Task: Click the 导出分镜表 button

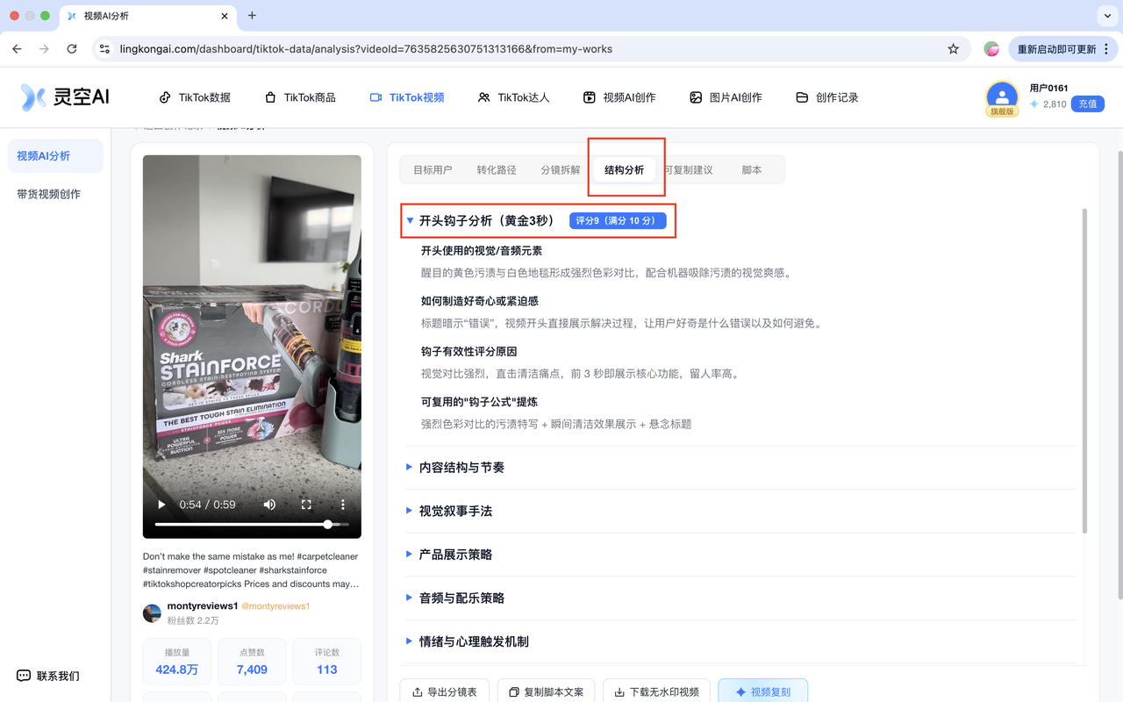Action: point(445,691)
